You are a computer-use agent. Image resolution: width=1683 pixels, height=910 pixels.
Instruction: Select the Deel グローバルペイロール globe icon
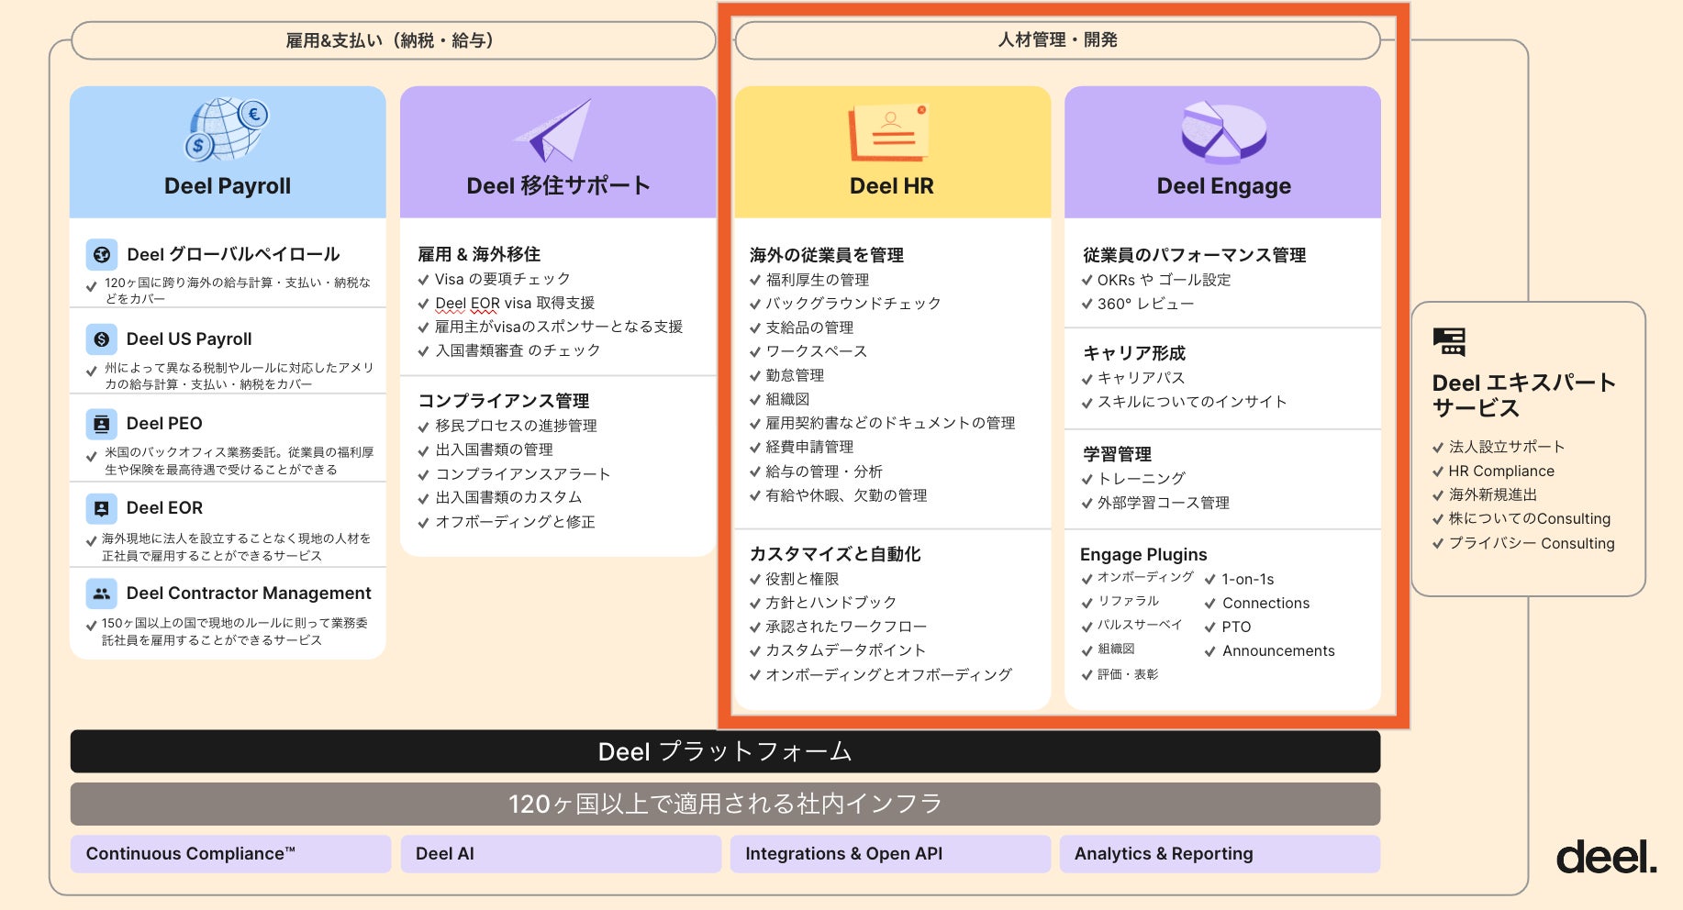(102, 254)
